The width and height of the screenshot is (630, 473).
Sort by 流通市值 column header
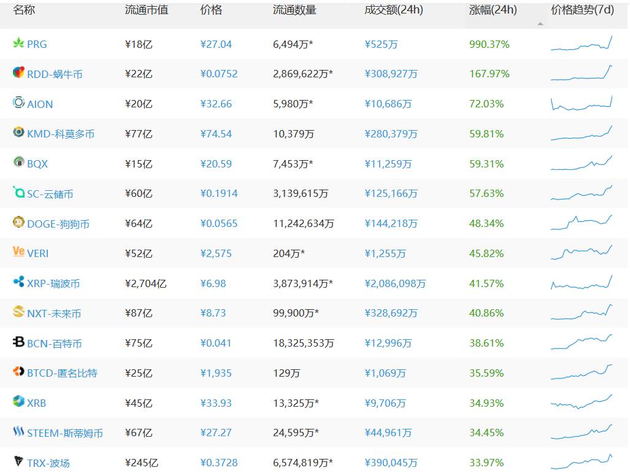coord(146,10)
